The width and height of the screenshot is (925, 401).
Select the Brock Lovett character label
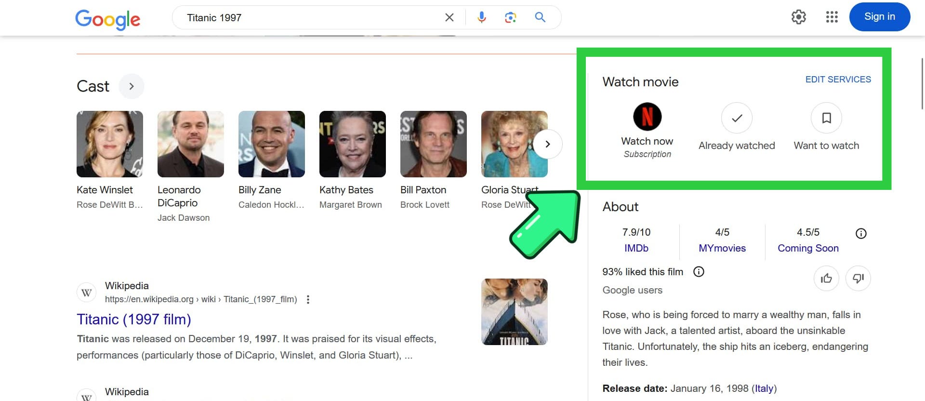click(x=425, y=205)
